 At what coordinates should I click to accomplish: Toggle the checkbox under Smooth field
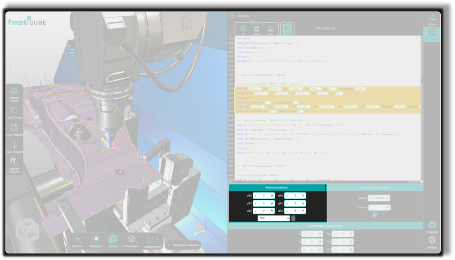pos(374,215)
